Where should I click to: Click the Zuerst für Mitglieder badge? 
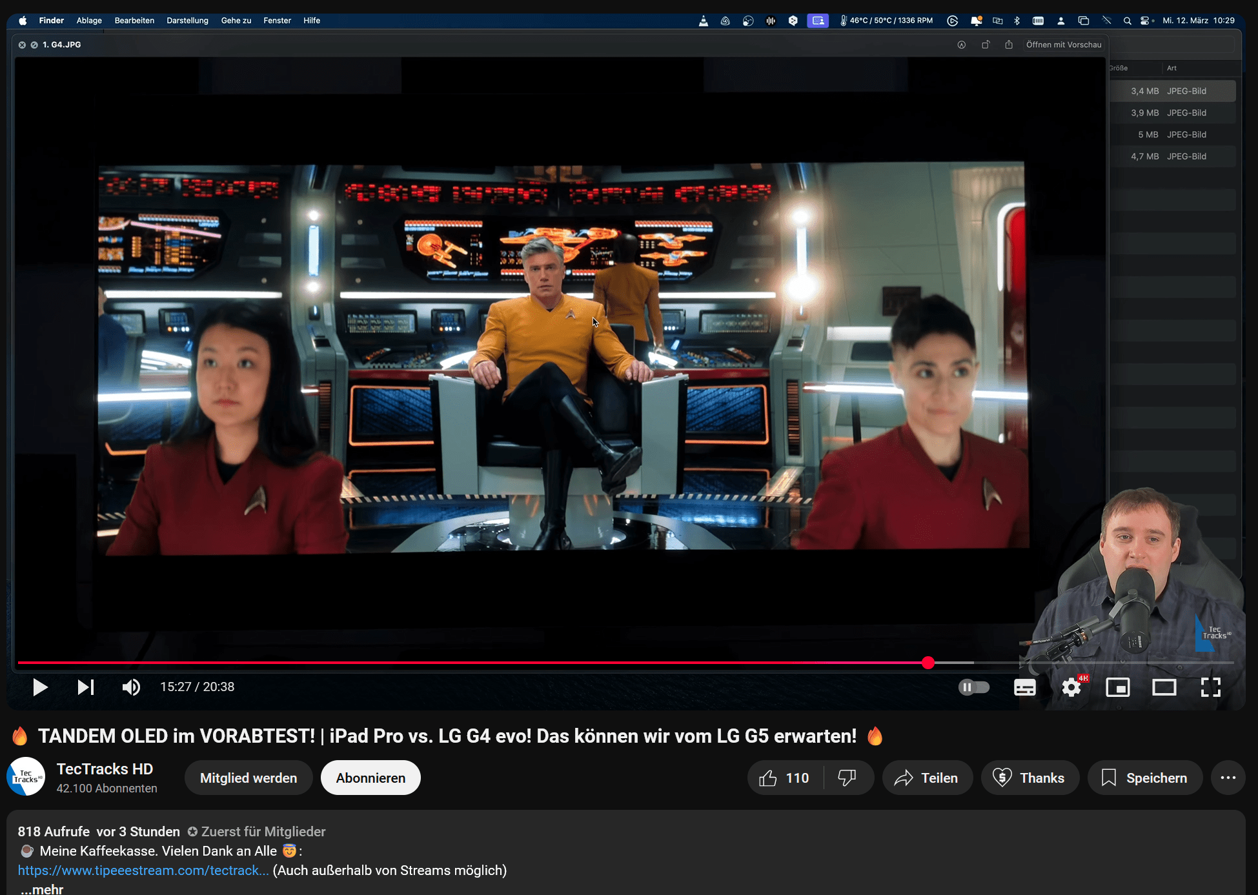(x=256, y=832)
